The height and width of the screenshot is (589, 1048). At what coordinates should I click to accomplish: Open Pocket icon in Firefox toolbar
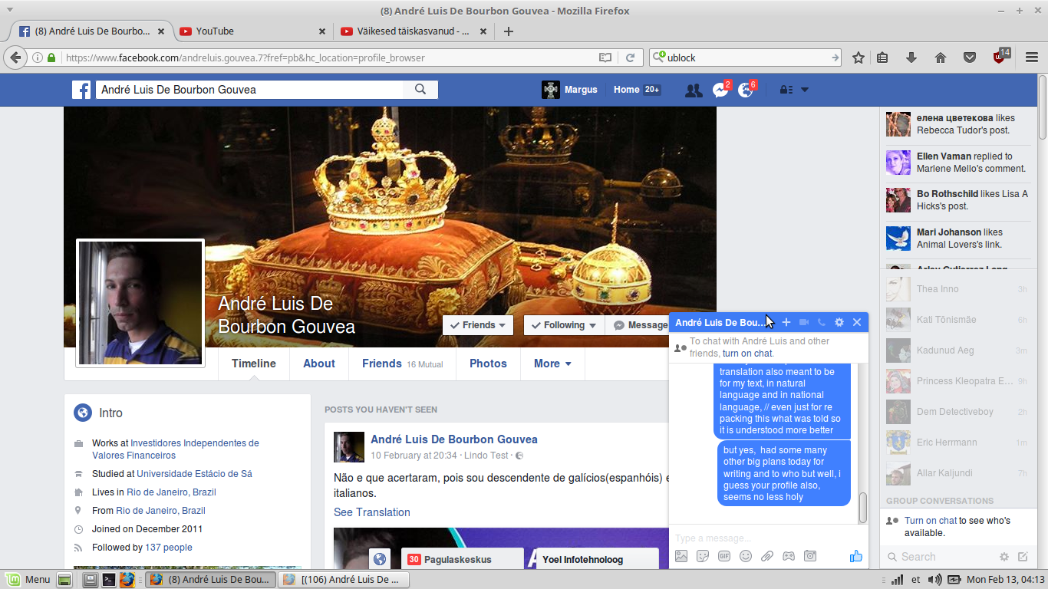(970, 58)
